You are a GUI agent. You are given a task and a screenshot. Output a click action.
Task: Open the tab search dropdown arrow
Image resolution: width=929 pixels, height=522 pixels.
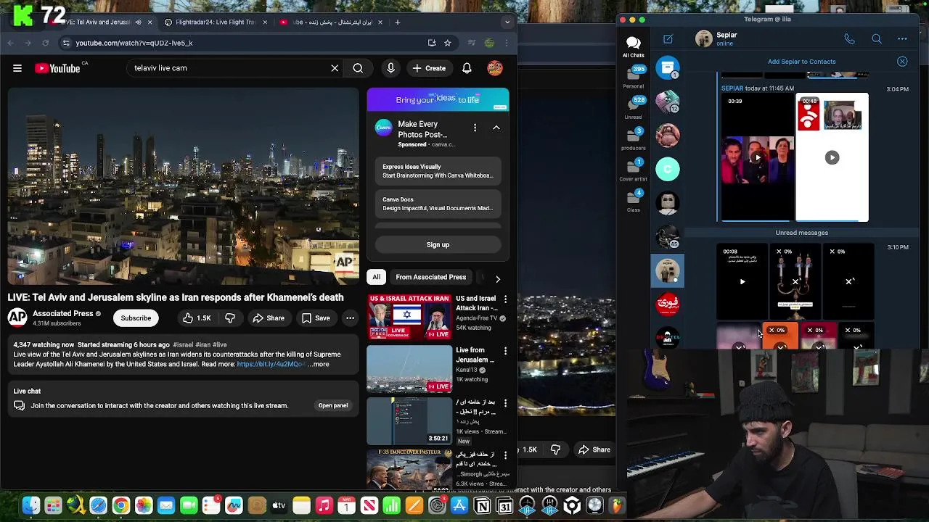507,22
